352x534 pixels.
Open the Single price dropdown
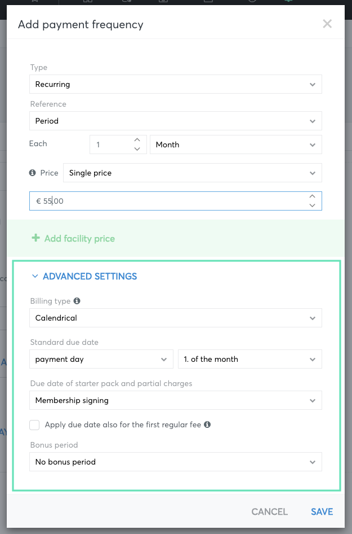pyautogui.click(x=192, y=173)
